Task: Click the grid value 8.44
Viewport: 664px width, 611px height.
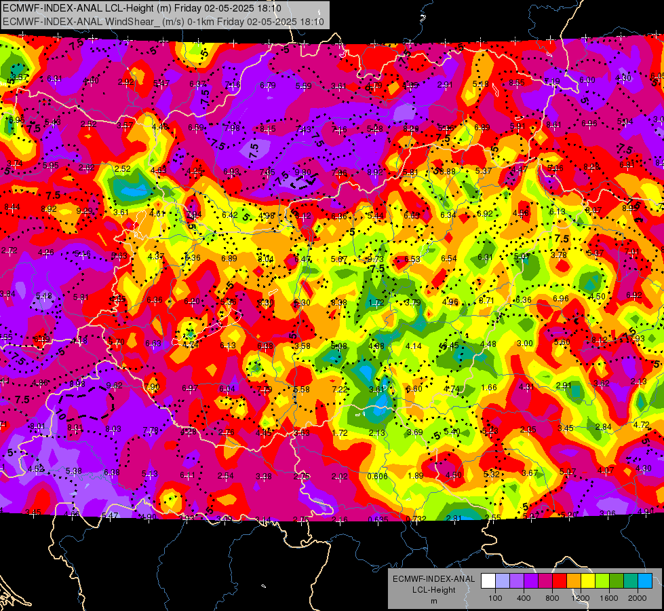Action: click(x=12, y=207)
